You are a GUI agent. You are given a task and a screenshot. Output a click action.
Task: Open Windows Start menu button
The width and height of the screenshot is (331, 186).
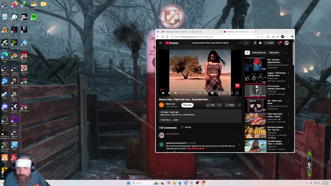coord(128,183)
